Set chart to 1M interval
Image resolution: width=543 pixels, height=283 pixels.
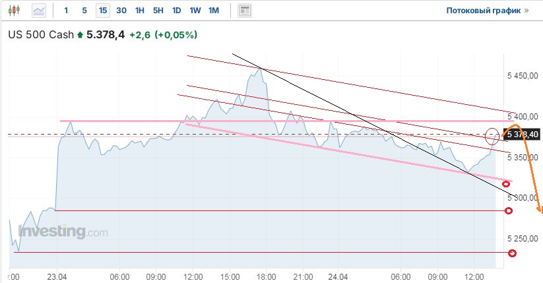coord(214,11)
